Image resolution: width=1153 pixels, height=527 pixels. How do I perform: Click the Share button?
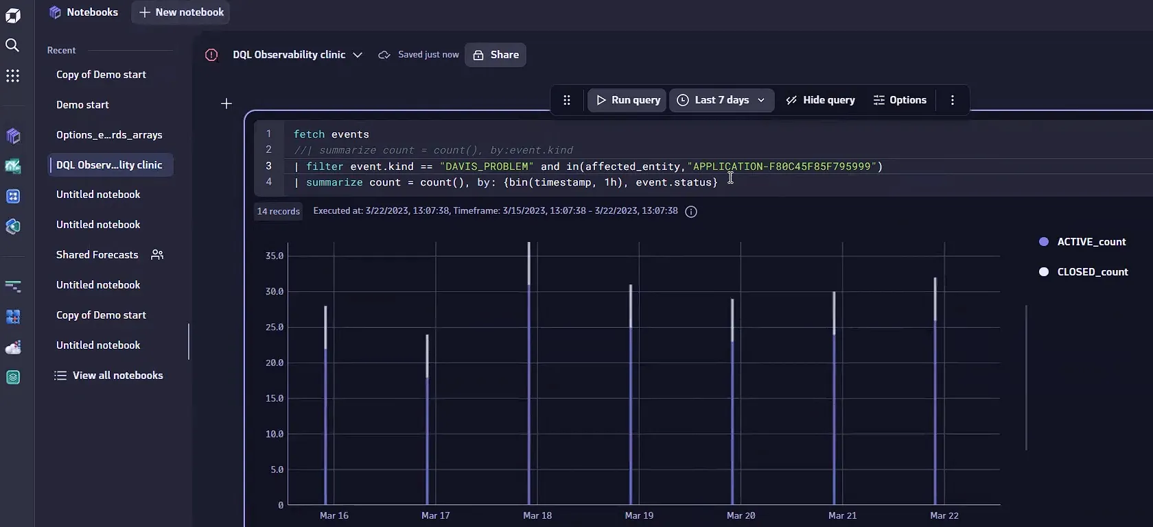(x=496, y=55)
